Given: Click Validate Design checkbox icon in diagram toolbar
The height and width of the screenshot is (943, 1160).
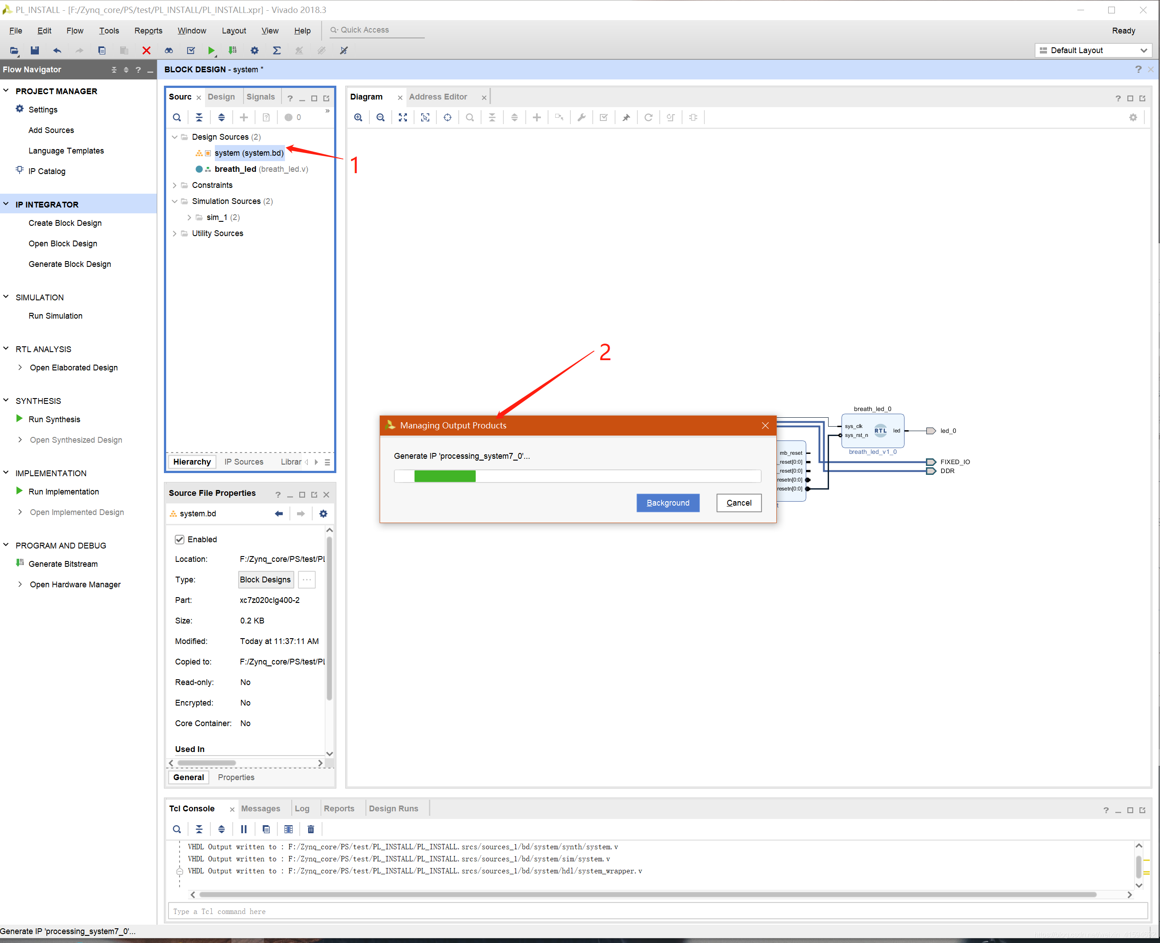Looking at the screenshot, I should click(604, 117).
